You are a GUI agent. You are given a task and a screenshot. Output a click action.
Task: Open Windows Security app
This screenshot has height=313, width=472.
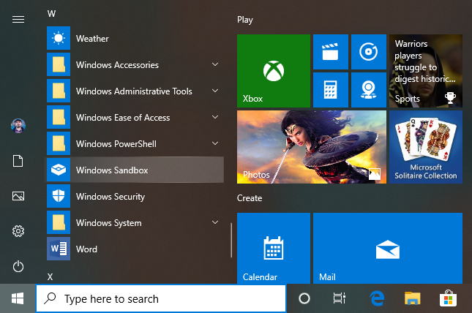110,197
